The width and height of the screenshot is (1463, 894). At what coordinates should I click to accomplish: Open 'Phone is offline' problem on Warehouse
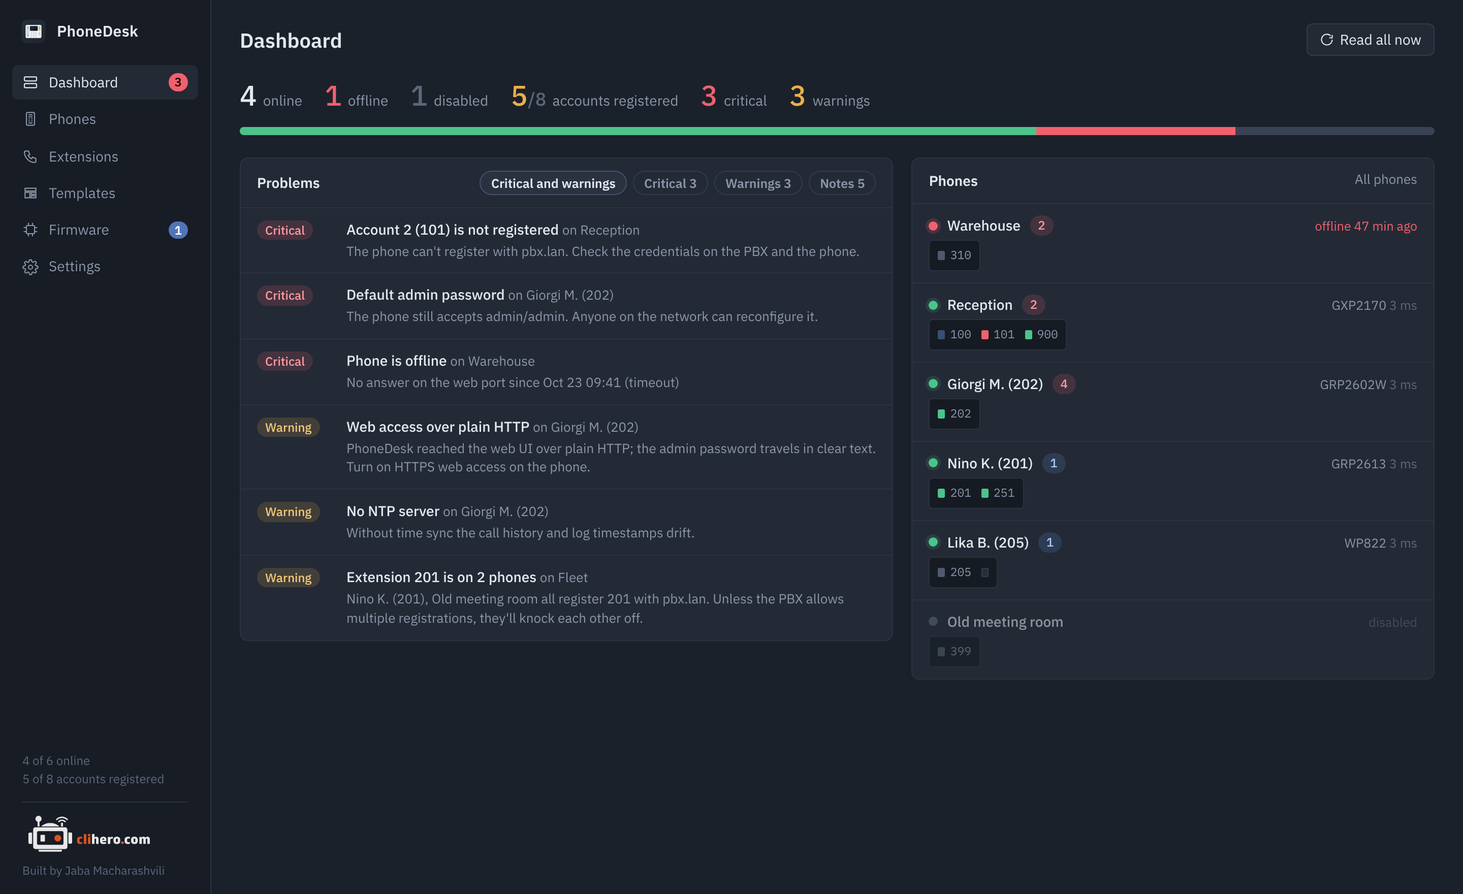566,372
